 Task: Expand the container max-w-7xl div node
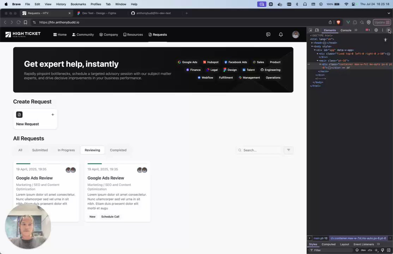[x=320, y=65]
